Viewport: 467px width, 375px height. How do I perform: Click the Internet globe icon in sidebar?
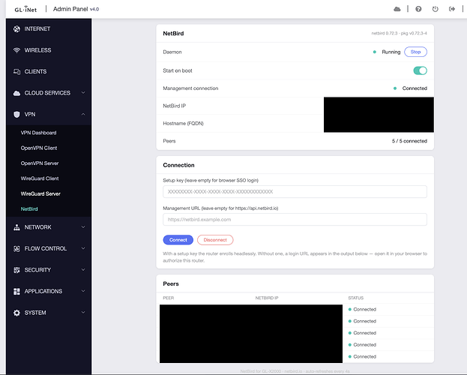click(x=16, y=29)
